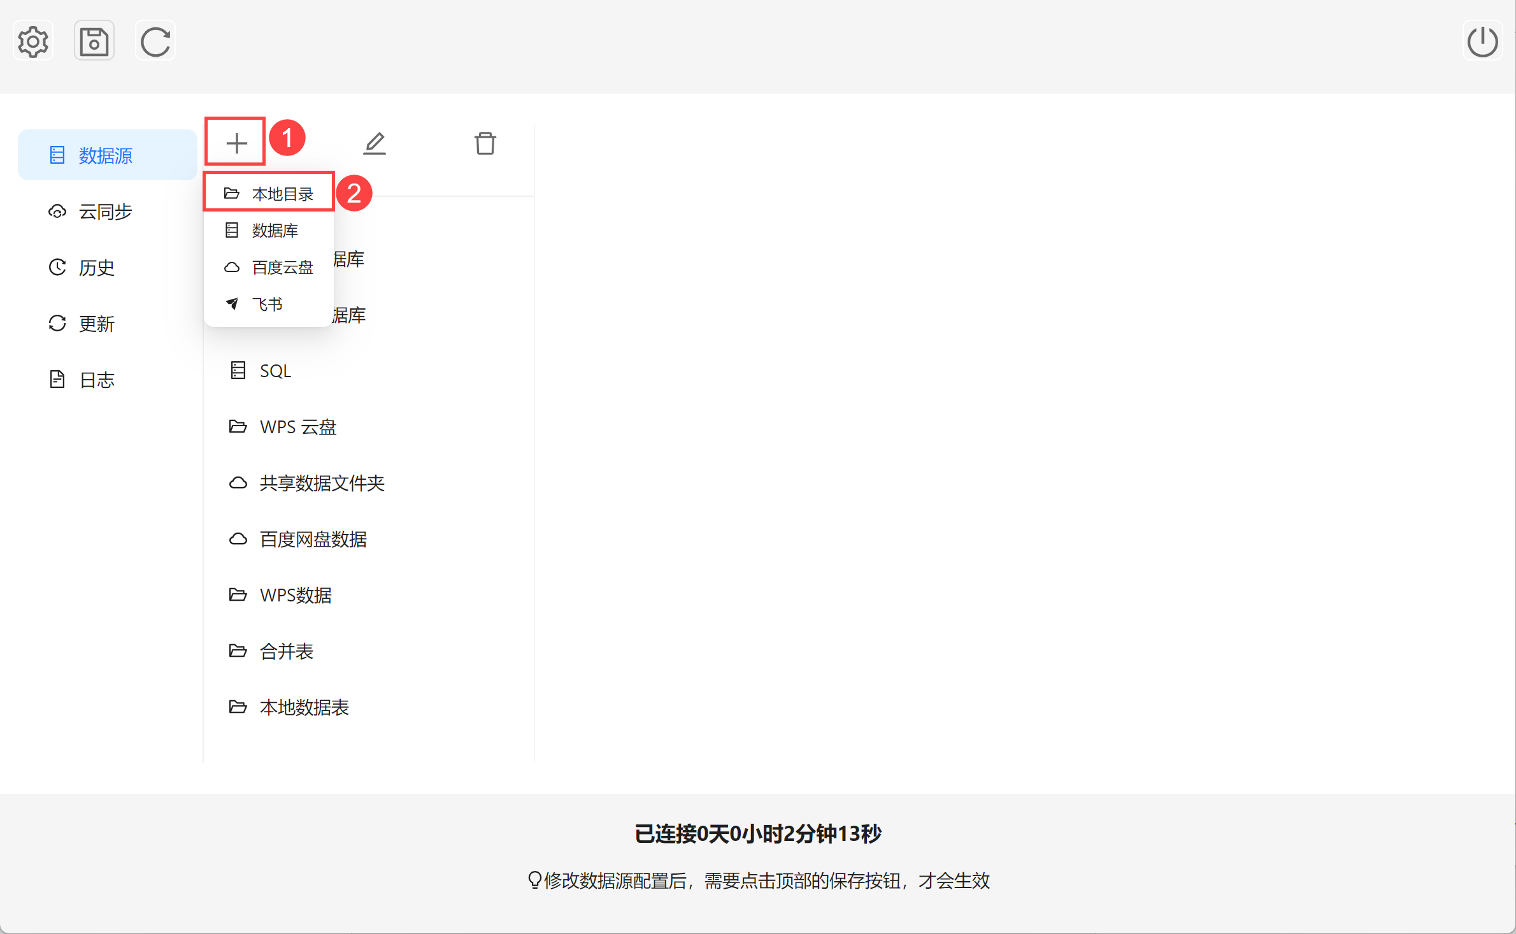The width and height of the screenshot is (1516, 934).
Task: Open the 更新 sidebar section
Action: (x=97, y=324)
